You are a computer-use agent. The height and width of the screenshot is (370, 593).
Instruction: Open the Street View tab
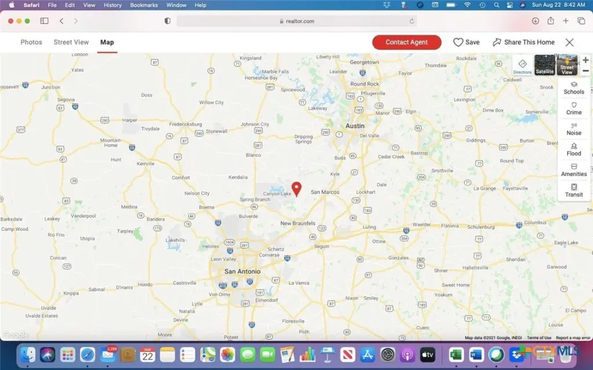[71, 42]
